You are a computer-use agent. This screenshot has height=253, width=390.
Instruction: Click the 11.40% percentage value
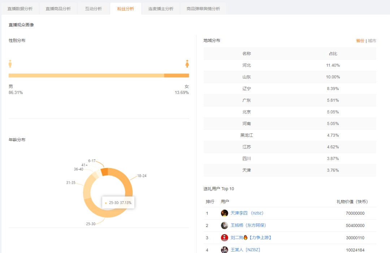click(x=333, y=65)
